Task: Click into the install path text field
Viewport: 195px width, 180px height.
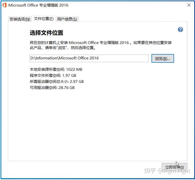Action: [89, 58]
